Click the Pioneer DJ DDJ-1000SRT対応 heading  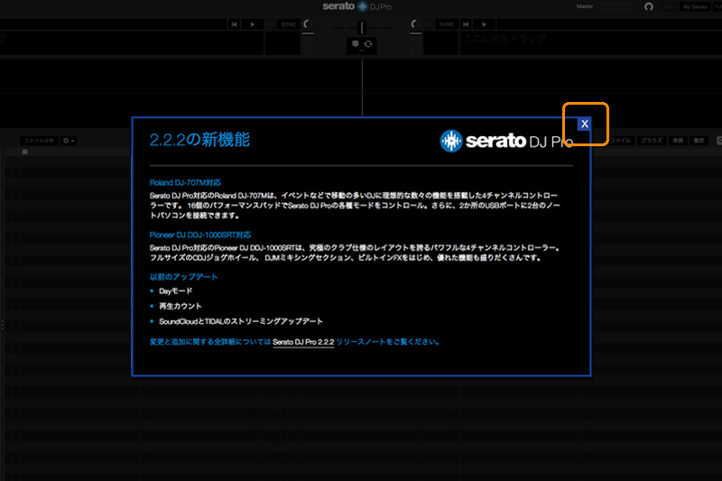click(200, 235)
